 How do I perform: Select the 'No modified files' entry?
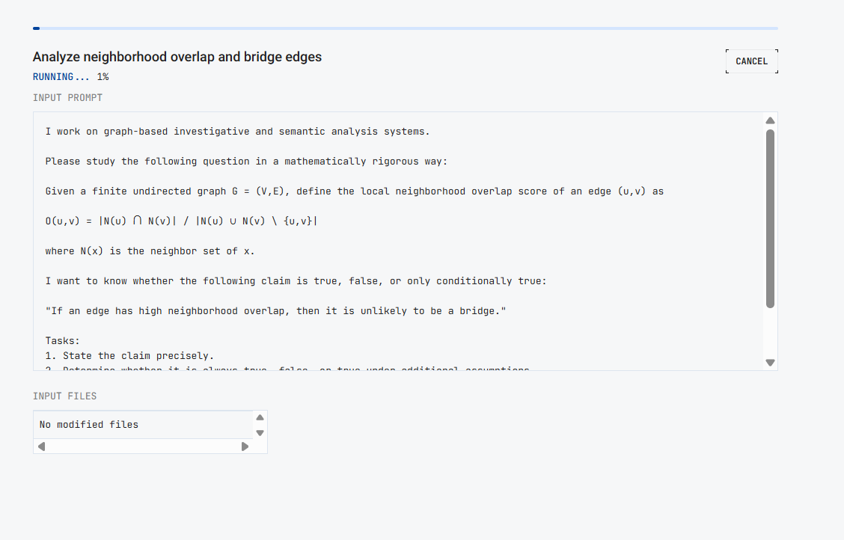click(89, 425)
